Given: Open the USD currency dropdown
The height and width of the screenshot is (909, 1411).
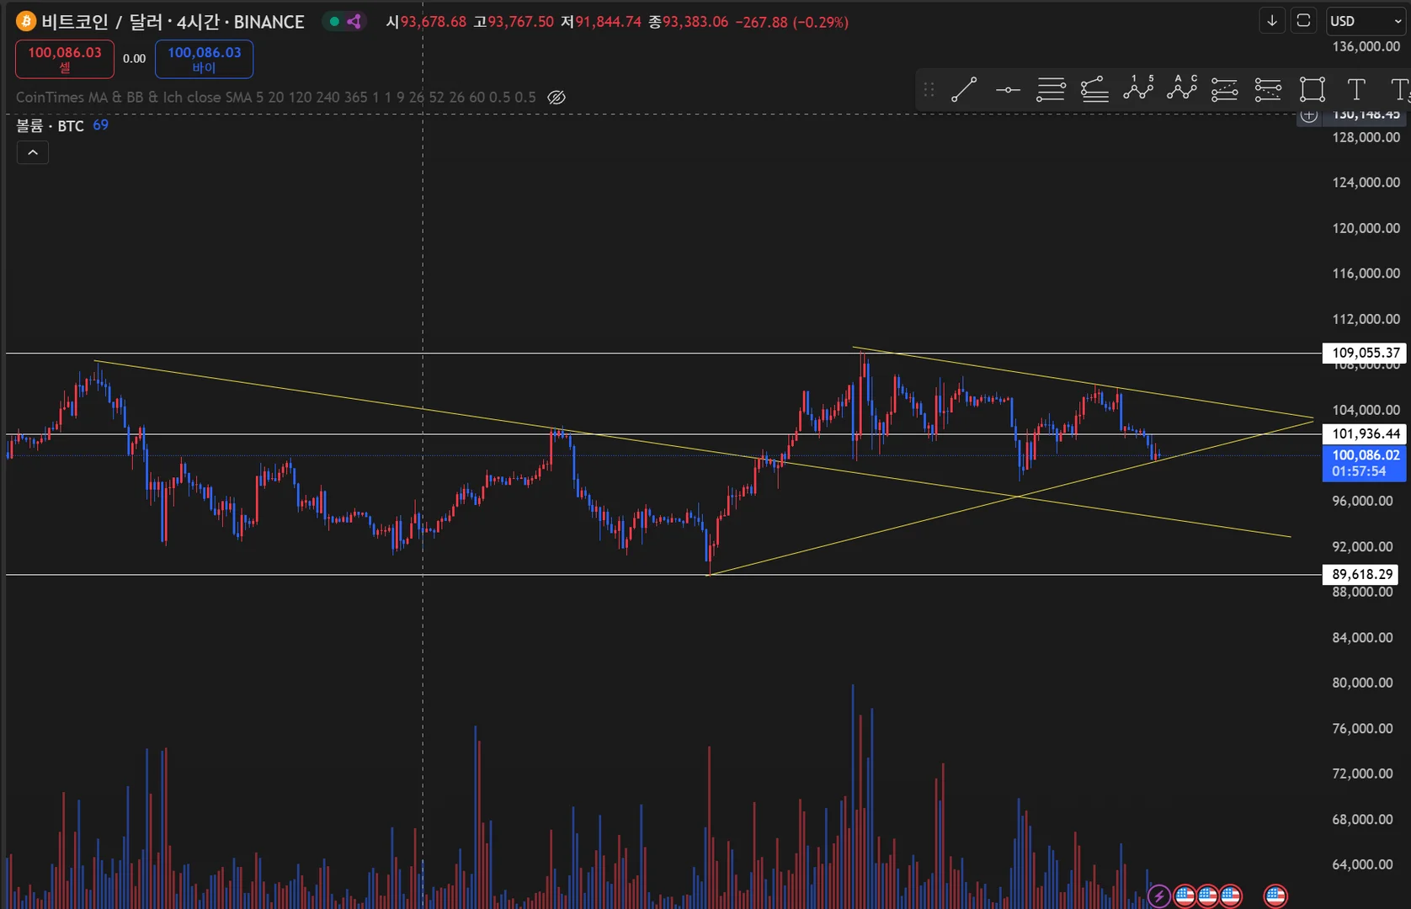Looking at the screenshot, I should click(x=1366, y=21).
